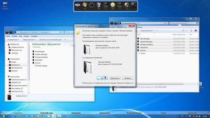Open Общий доступ dropdown in right window
This screenshot has height=118, width=210.
(x=147, y=30)
